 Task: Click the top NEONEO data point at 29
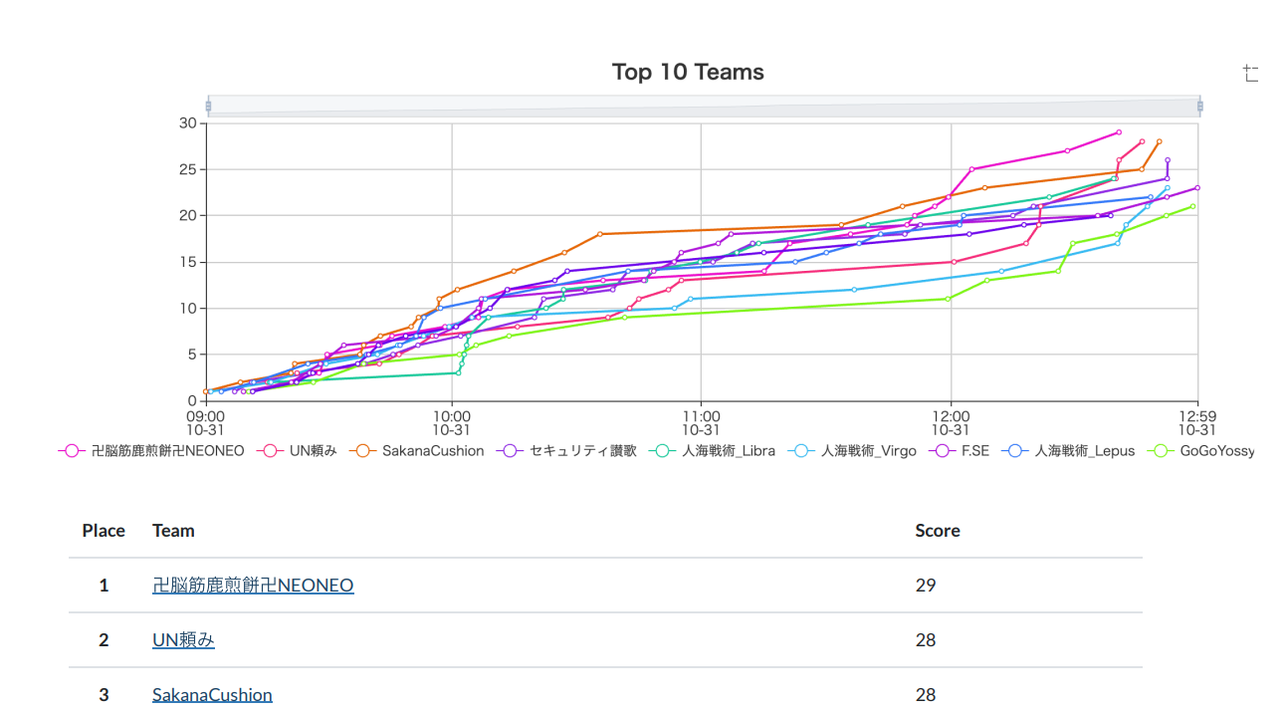click(1119, 132)
